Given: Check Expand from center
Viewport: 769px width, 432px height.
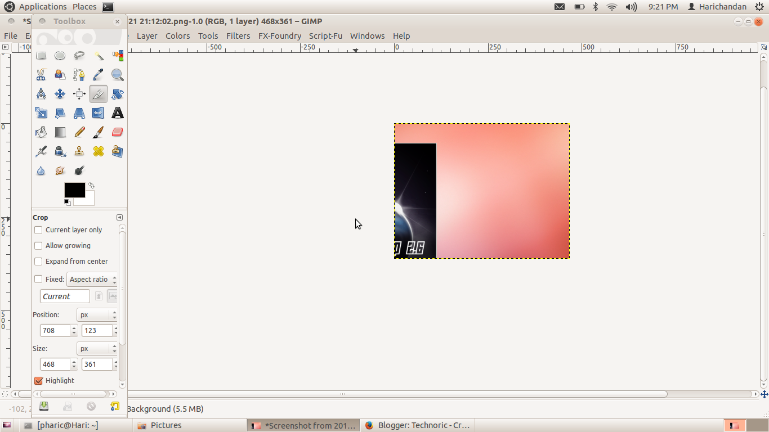Looking at the screenshot, I should [x=38, y=261].
